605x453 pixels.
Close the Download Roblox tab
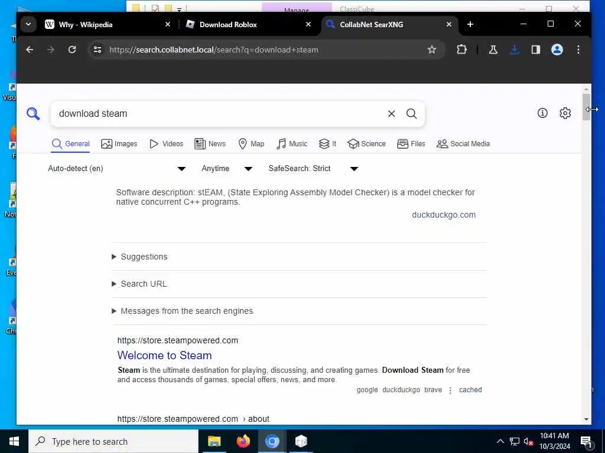click(x=308, y=24)
